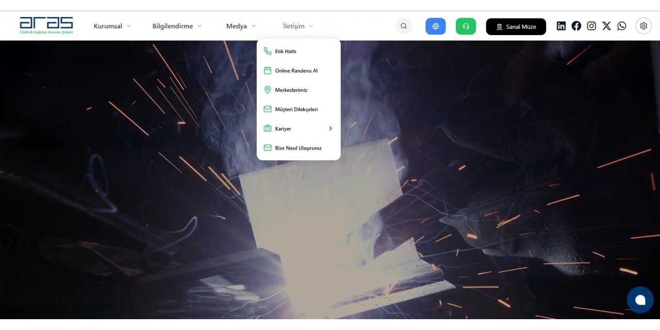Click the search magnifier icon
This screenshot has height=330, width=660.
[404, 26]
